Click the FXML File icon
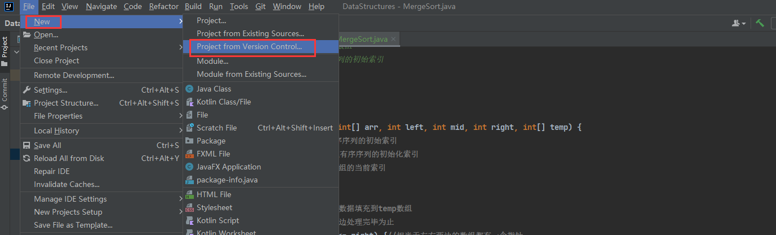Image resolution: width=776 pixels, height=235 pixels. pyautogui.click(x=189, y=154)
